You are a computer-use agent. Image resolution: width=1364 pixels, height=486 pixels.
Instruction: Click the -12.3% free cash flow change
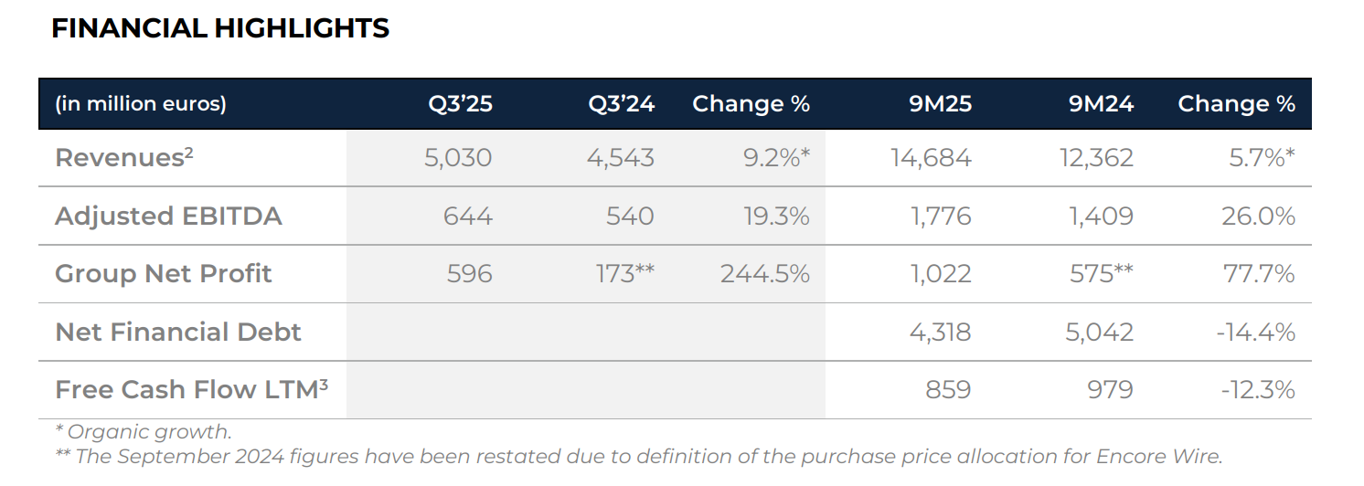tap(1258, 390)
